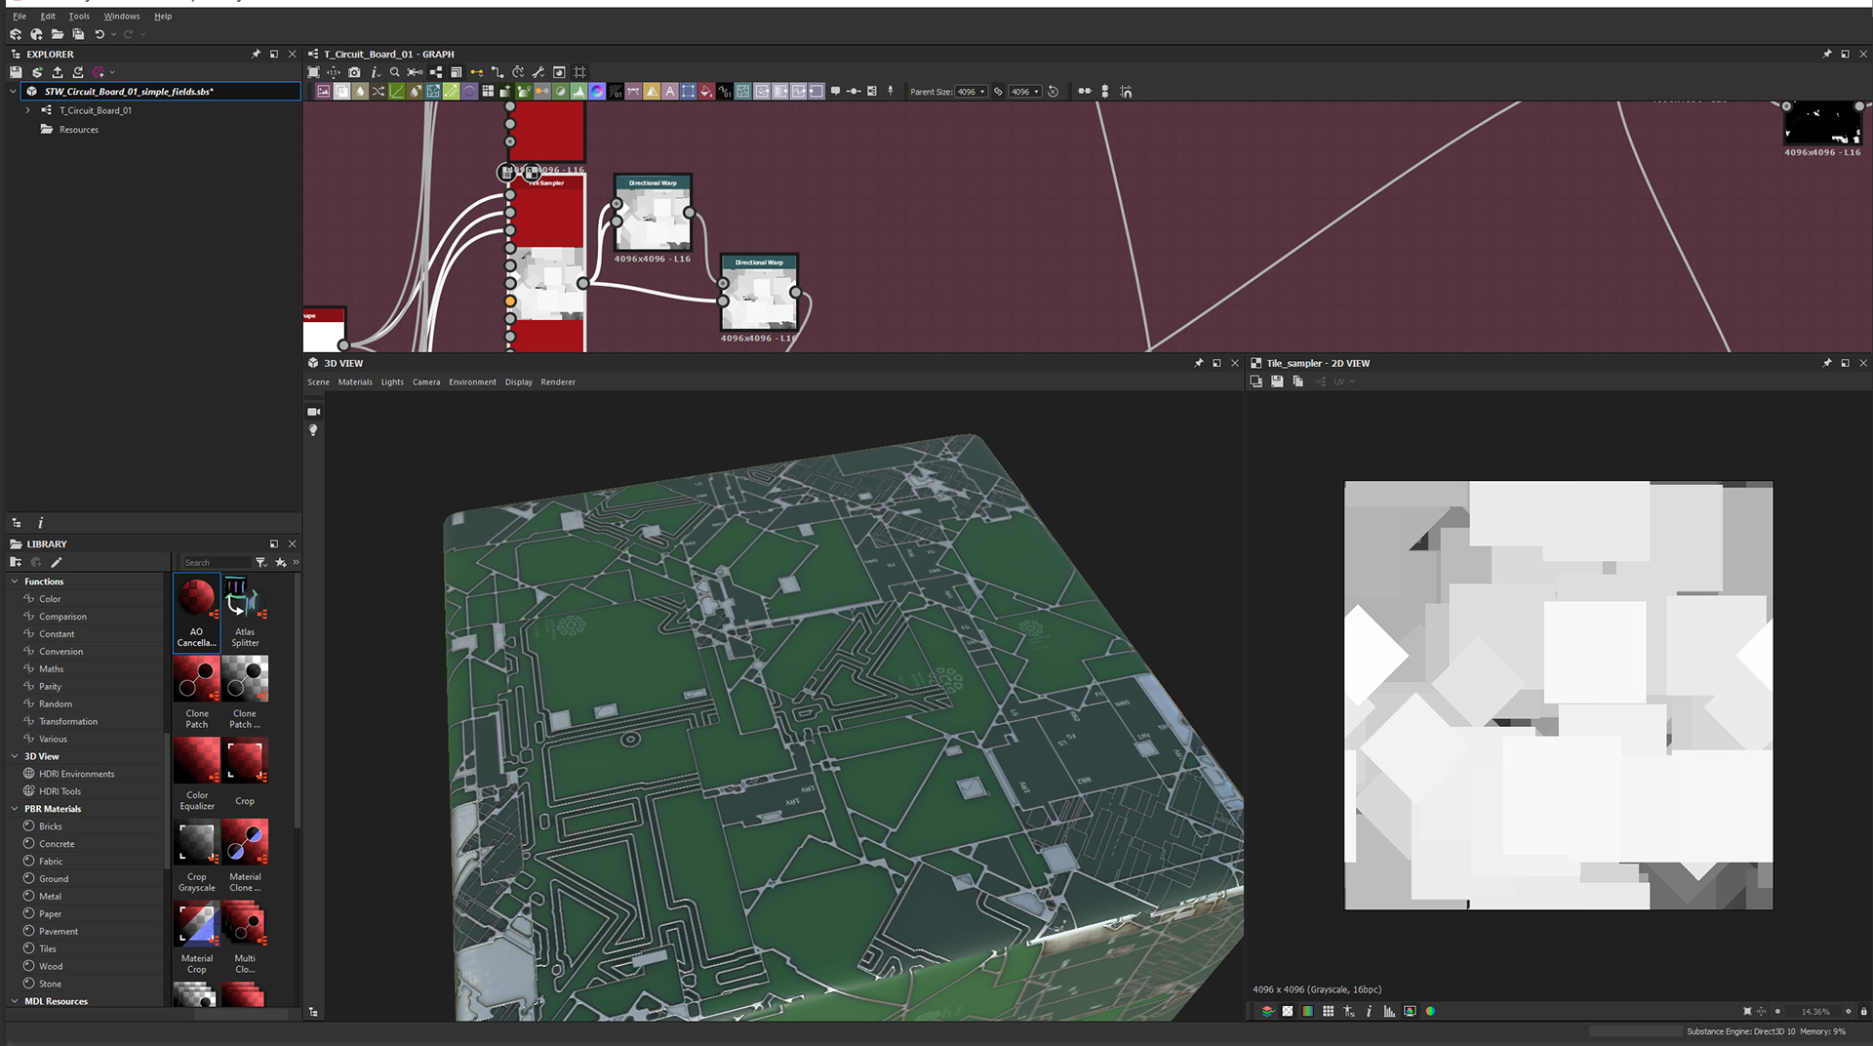
Task: Toggle the parent size link chain icon
Action: point(998,92)
